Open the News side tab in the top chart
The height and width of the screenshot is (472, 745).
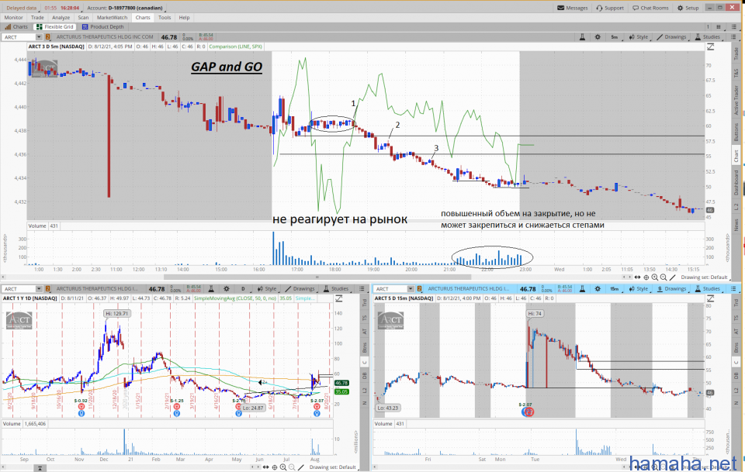click(736, 225)
